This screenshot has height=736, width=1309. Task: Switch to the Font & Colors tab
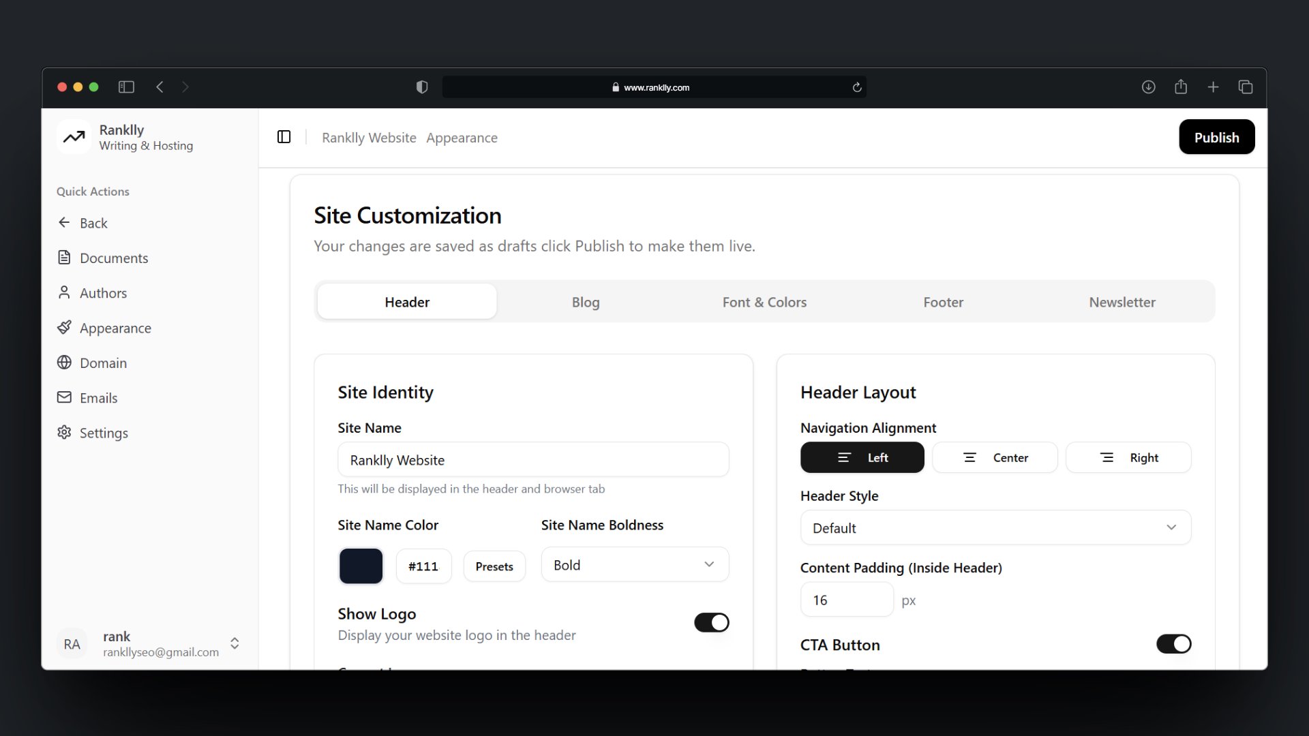point(764,302)
